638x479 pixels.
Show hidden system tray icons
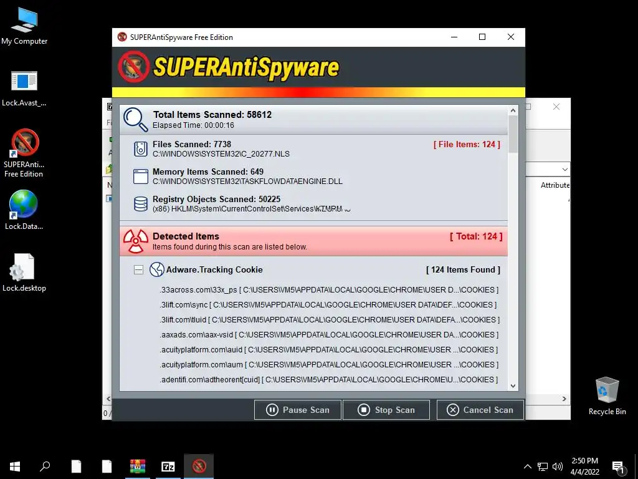pos(527,467)
